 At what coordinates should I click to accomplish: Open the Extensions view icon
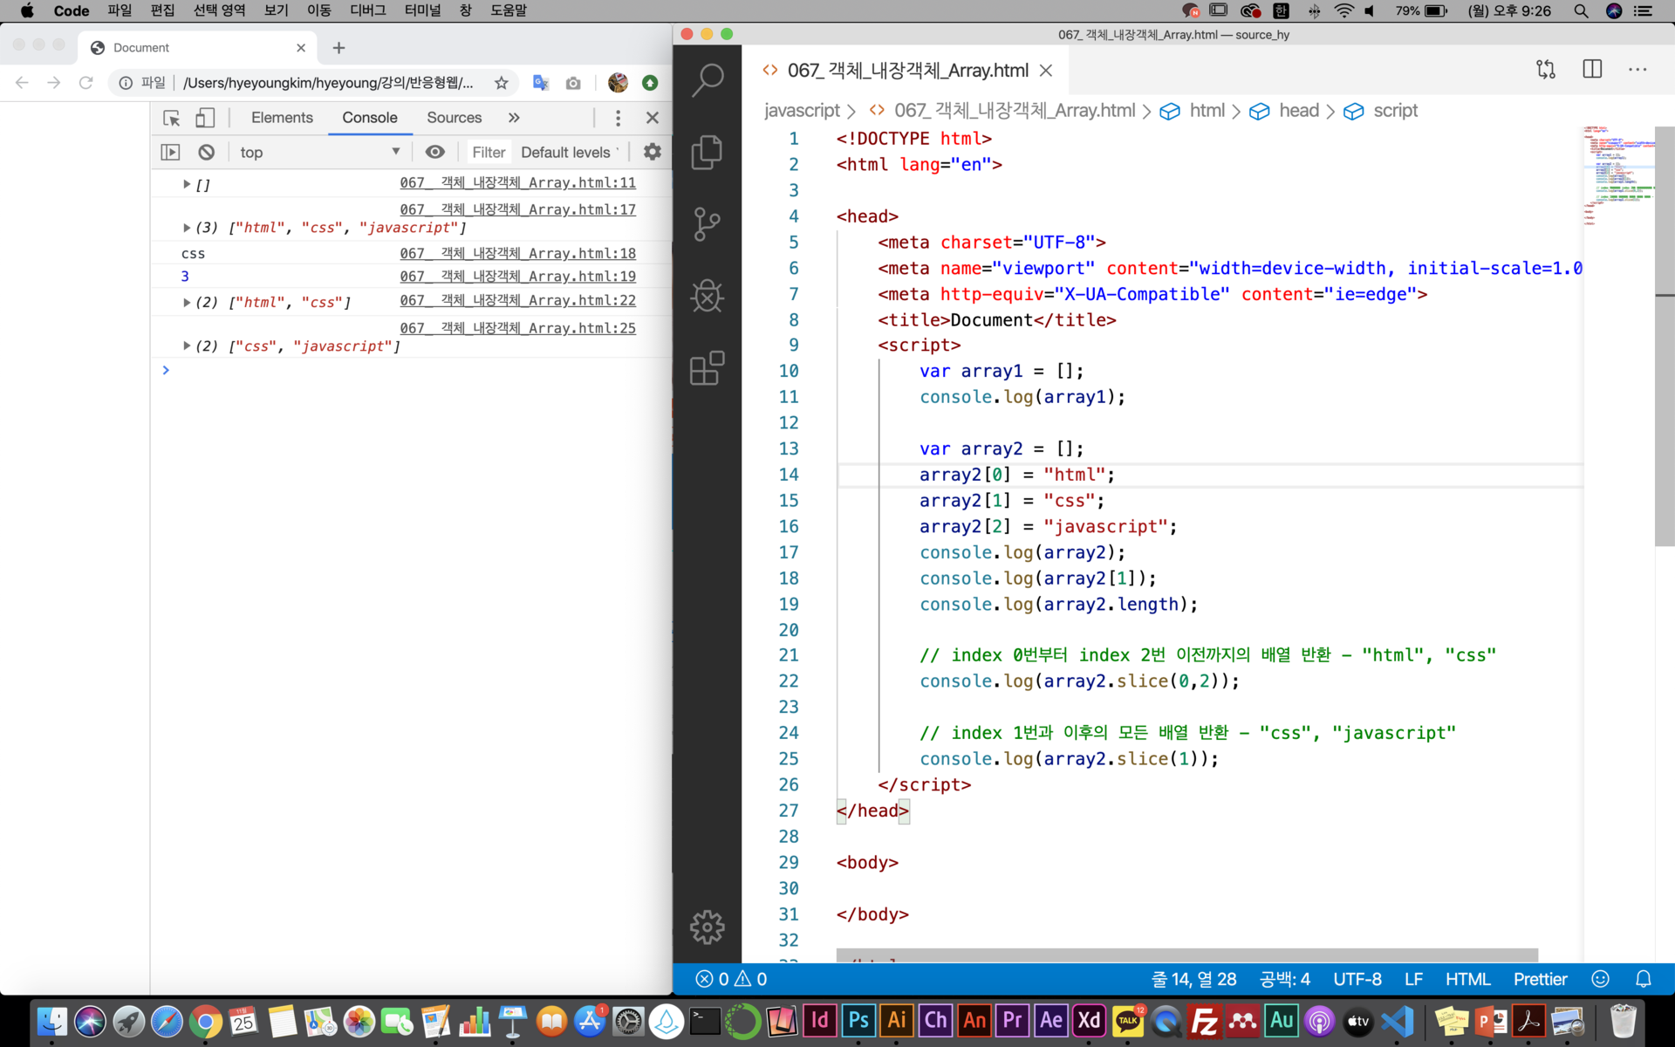(x=707, y=368)
